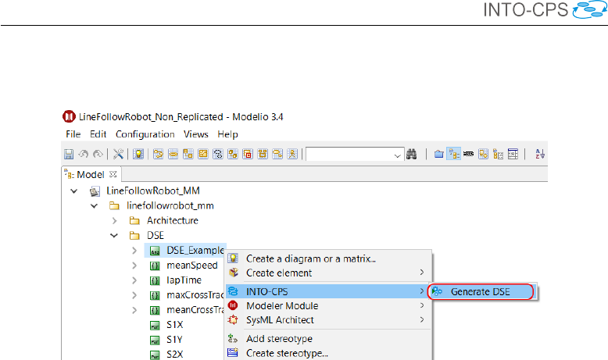Click the calendar-like table icon in toolbar
608x360 pixels.
tap(513, 155)
